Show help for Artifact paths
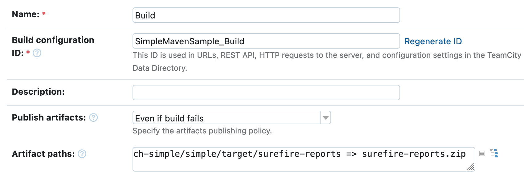524x174 pixels. [82, 154]
